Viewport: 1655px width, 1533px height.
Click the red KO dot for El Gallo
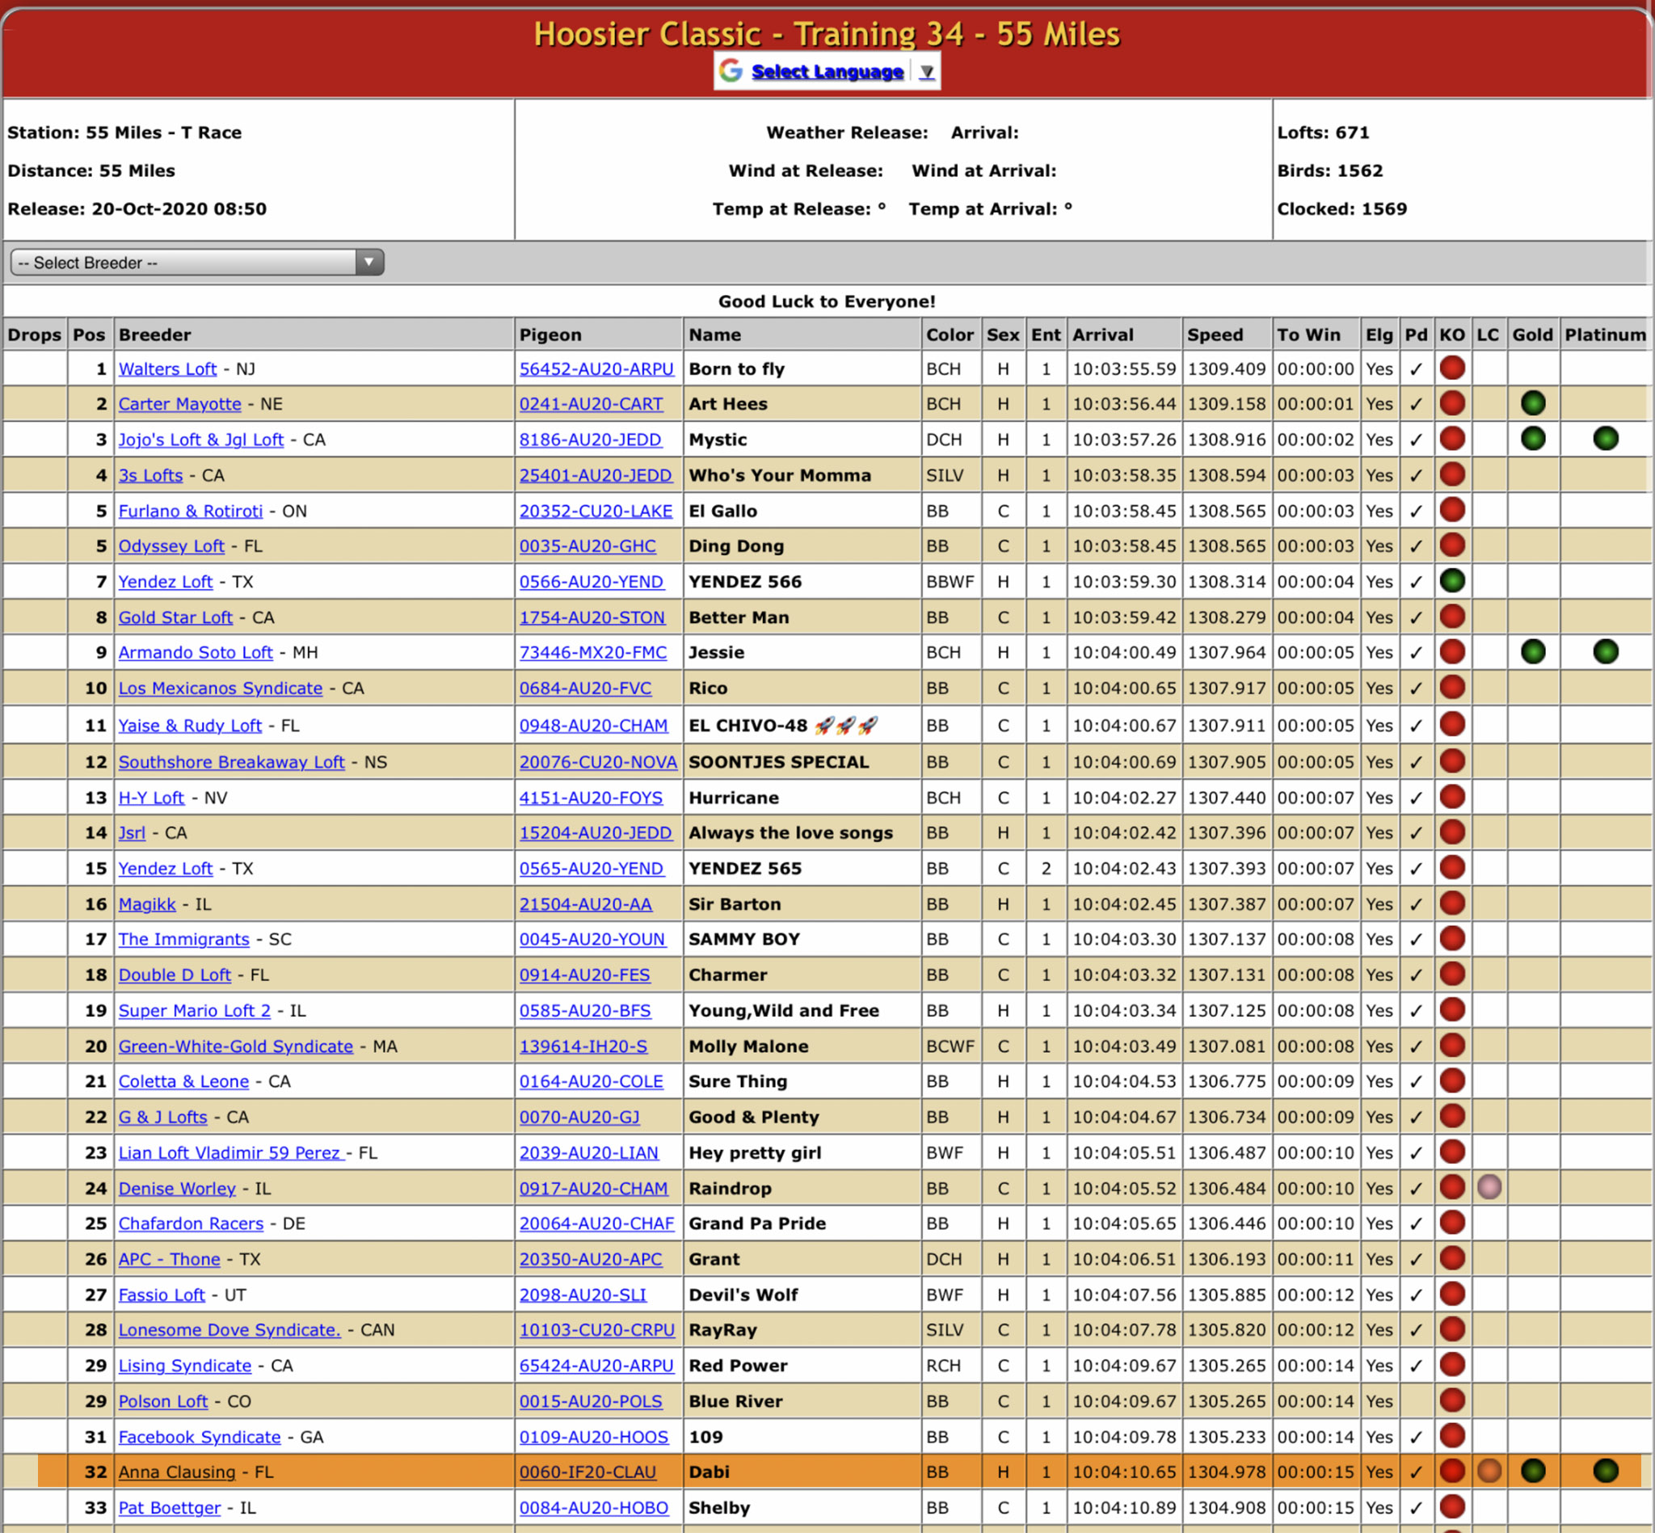pos(1451,510)
